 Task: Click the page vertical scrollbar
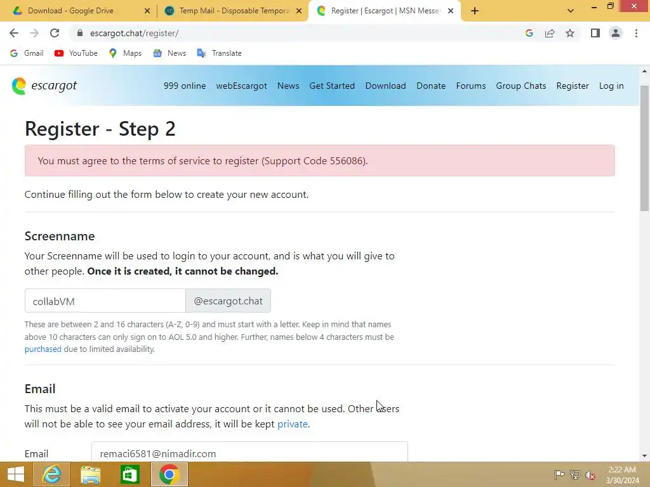pos(645,148)
